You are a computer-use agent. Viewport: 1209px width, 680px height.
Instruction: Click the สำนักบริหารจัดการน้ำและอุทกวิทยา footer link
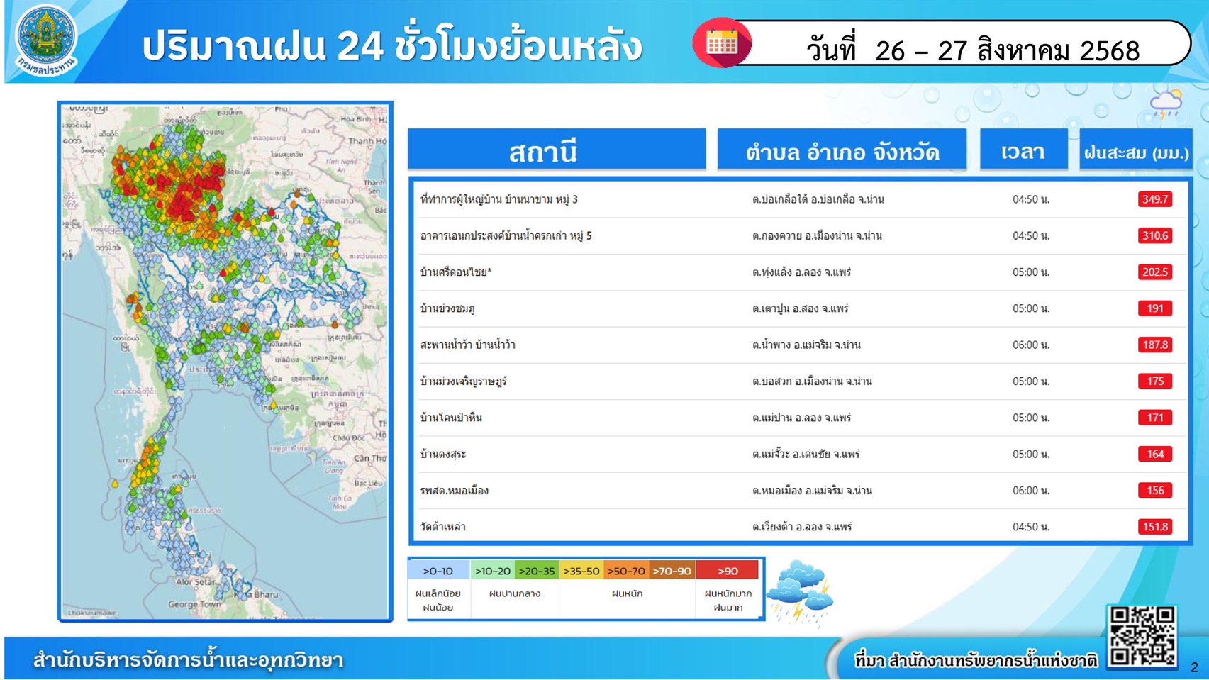click(186, 660)
